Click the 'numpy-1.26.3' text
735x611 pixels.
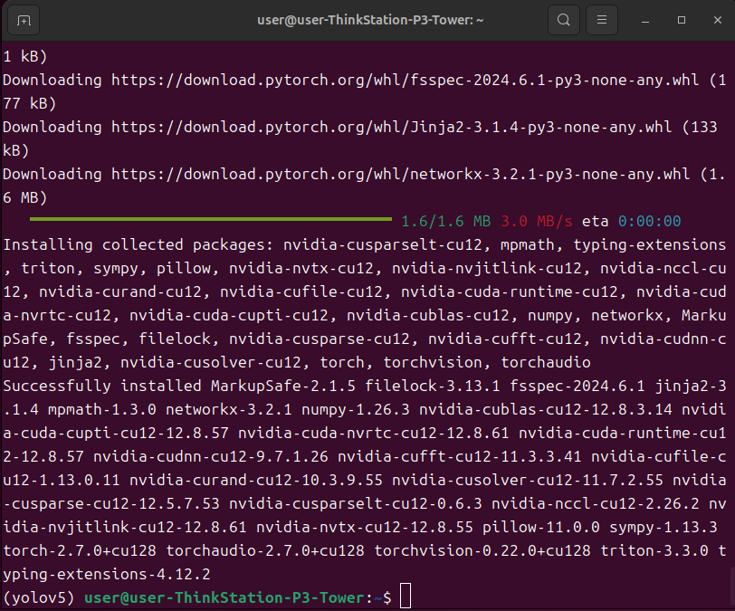point(356,409)
